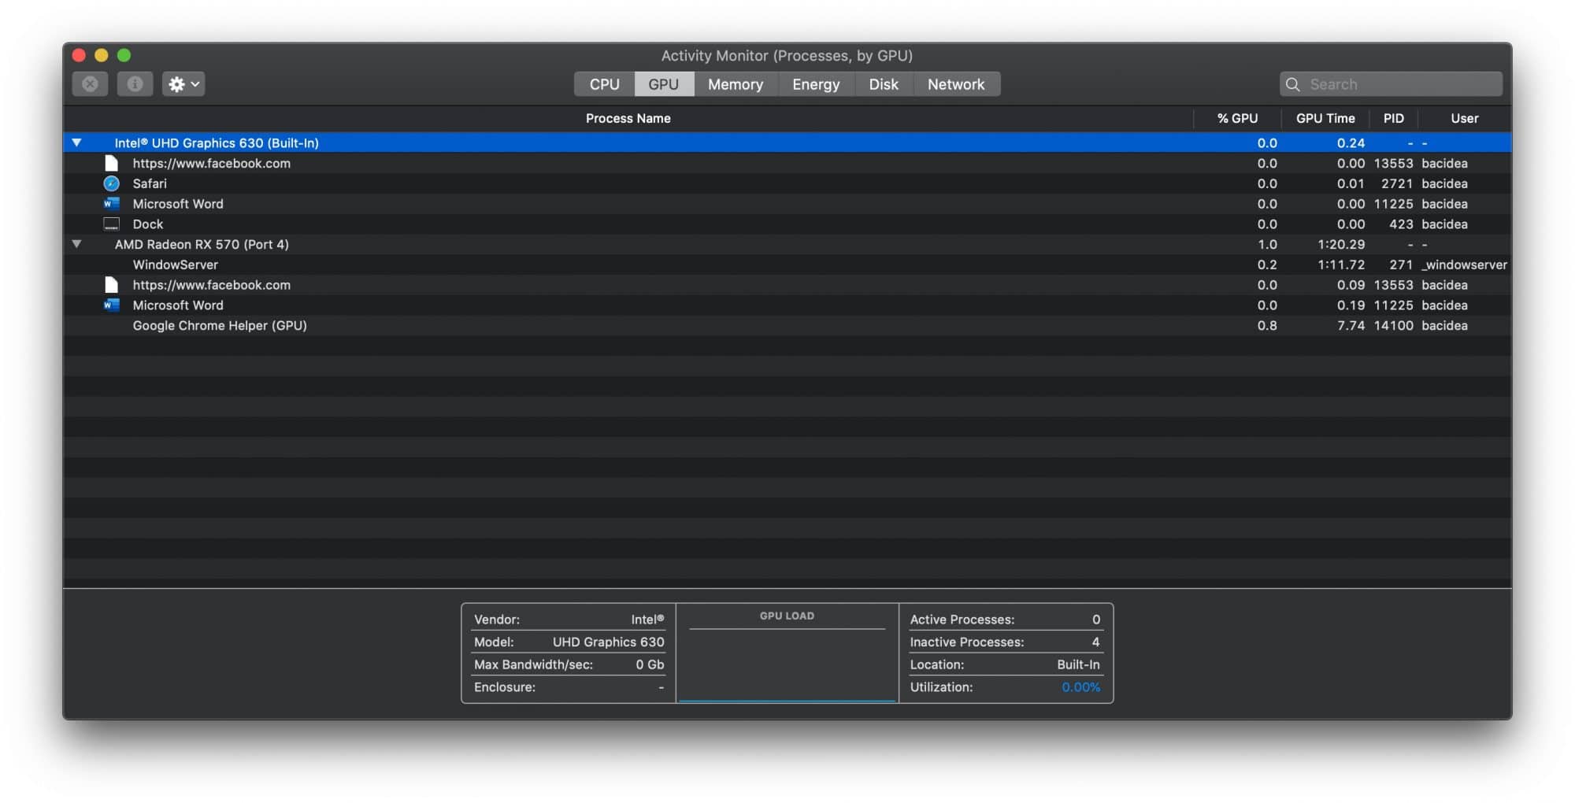Click the Dock process icon
The image size is (1575, 803).
pyautogui.click(x=112, y=224)
